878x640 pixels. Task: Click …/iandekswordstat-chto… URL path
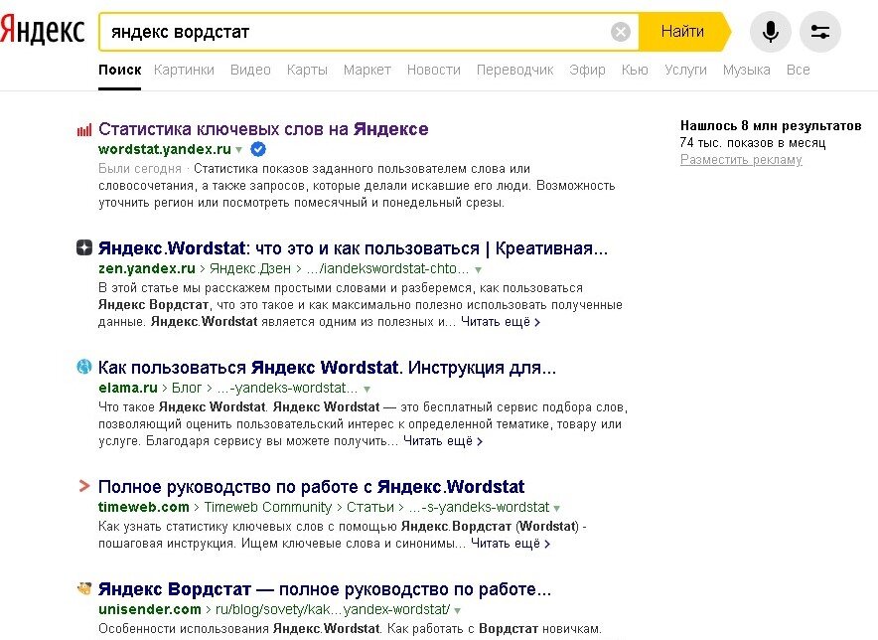pyautogui.click(x=387, y=268)
